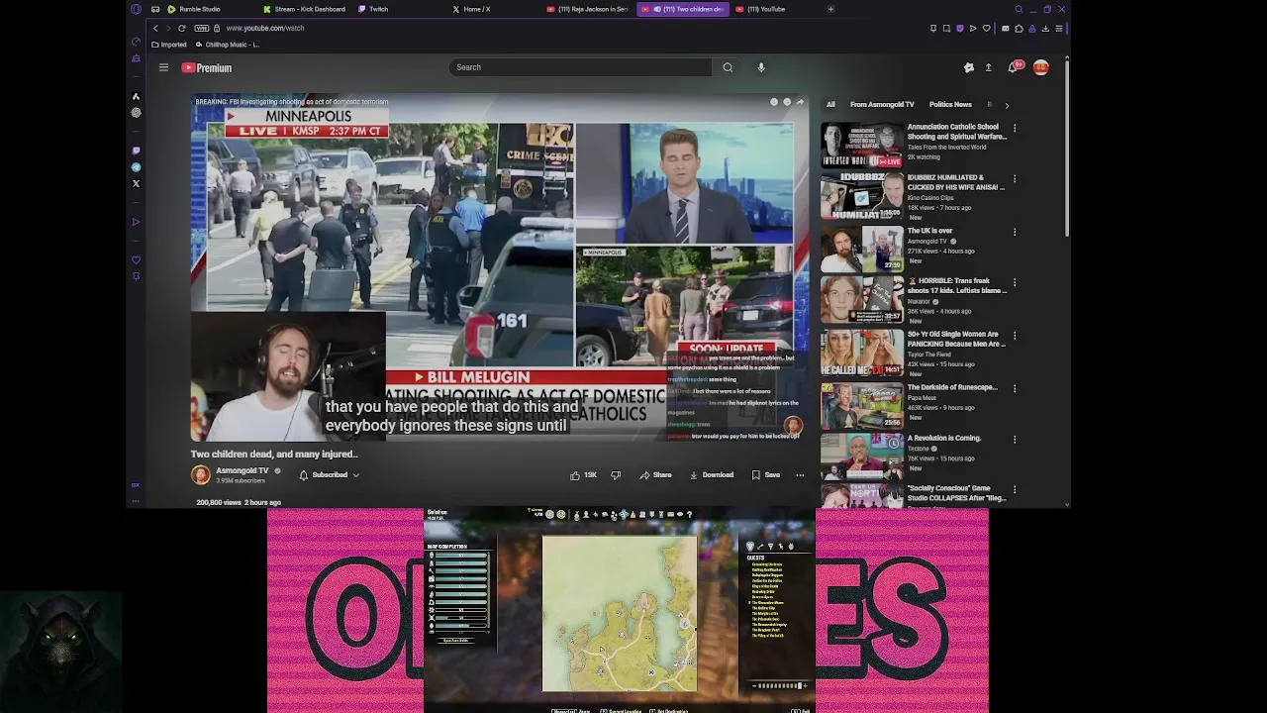Viewport: 1267px width, 713px height.
Task: Open options for Annunciation Catholic School video
Action: click(1015, 128)
